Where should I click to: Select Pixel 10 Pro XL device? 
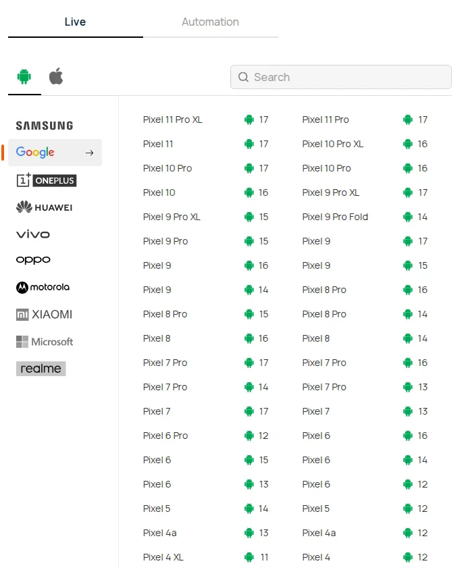[x=333, y=144]
